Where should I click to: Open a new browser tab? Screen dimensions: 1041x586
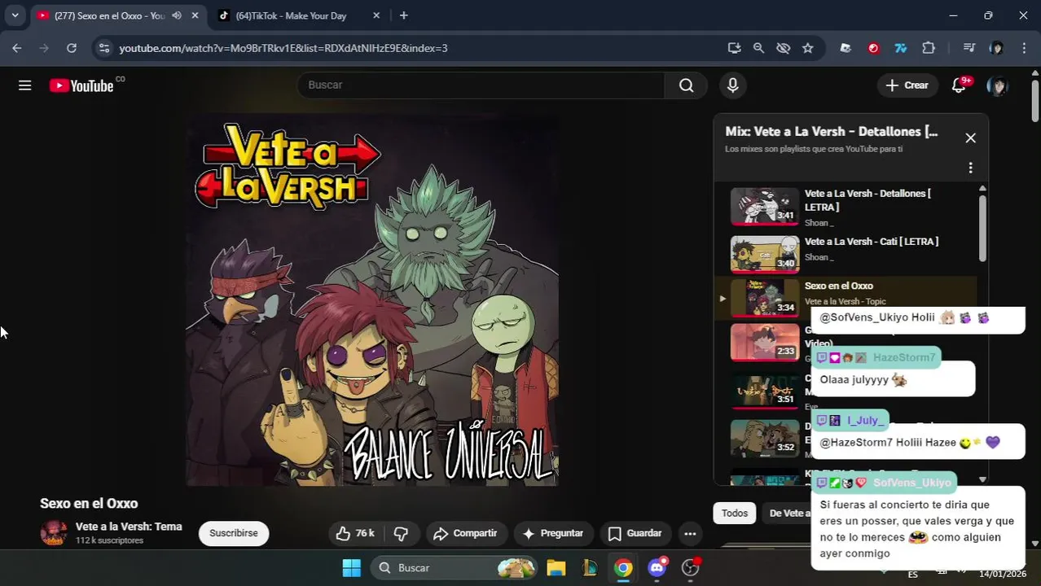pos(403,15)
